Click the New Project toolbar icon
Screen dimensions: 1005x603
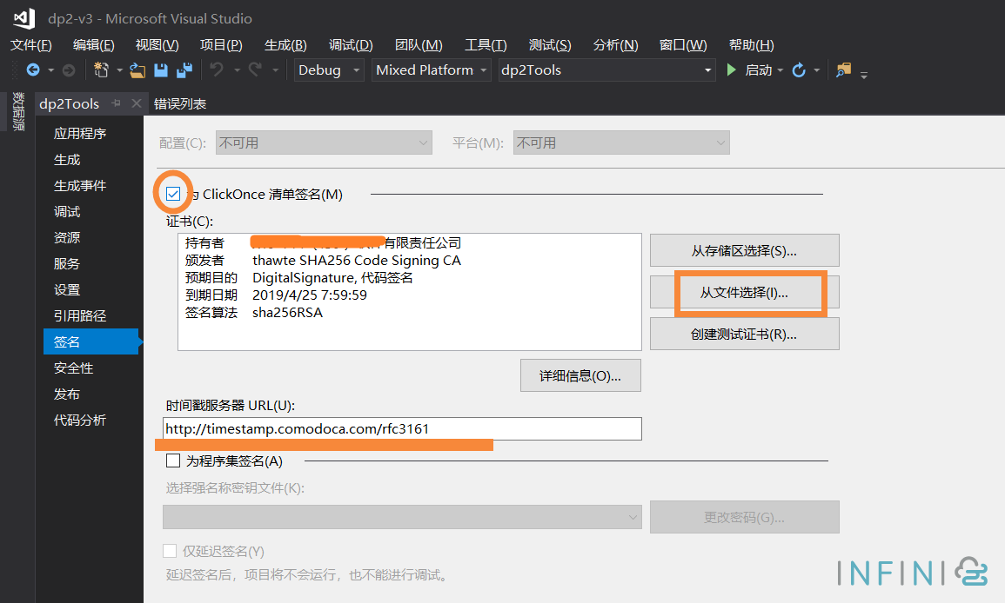pyautogui.click(x=102, y=71)
